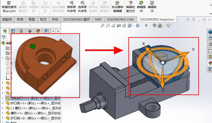Click the grayed 添加特征 ribbon button

[x=45, y=7]
